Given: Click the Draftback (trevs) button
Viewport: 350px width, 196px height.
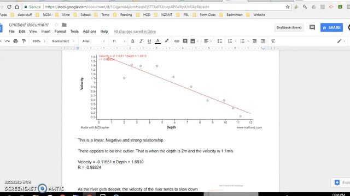Looking at the screenshot, I should point(289,28).
